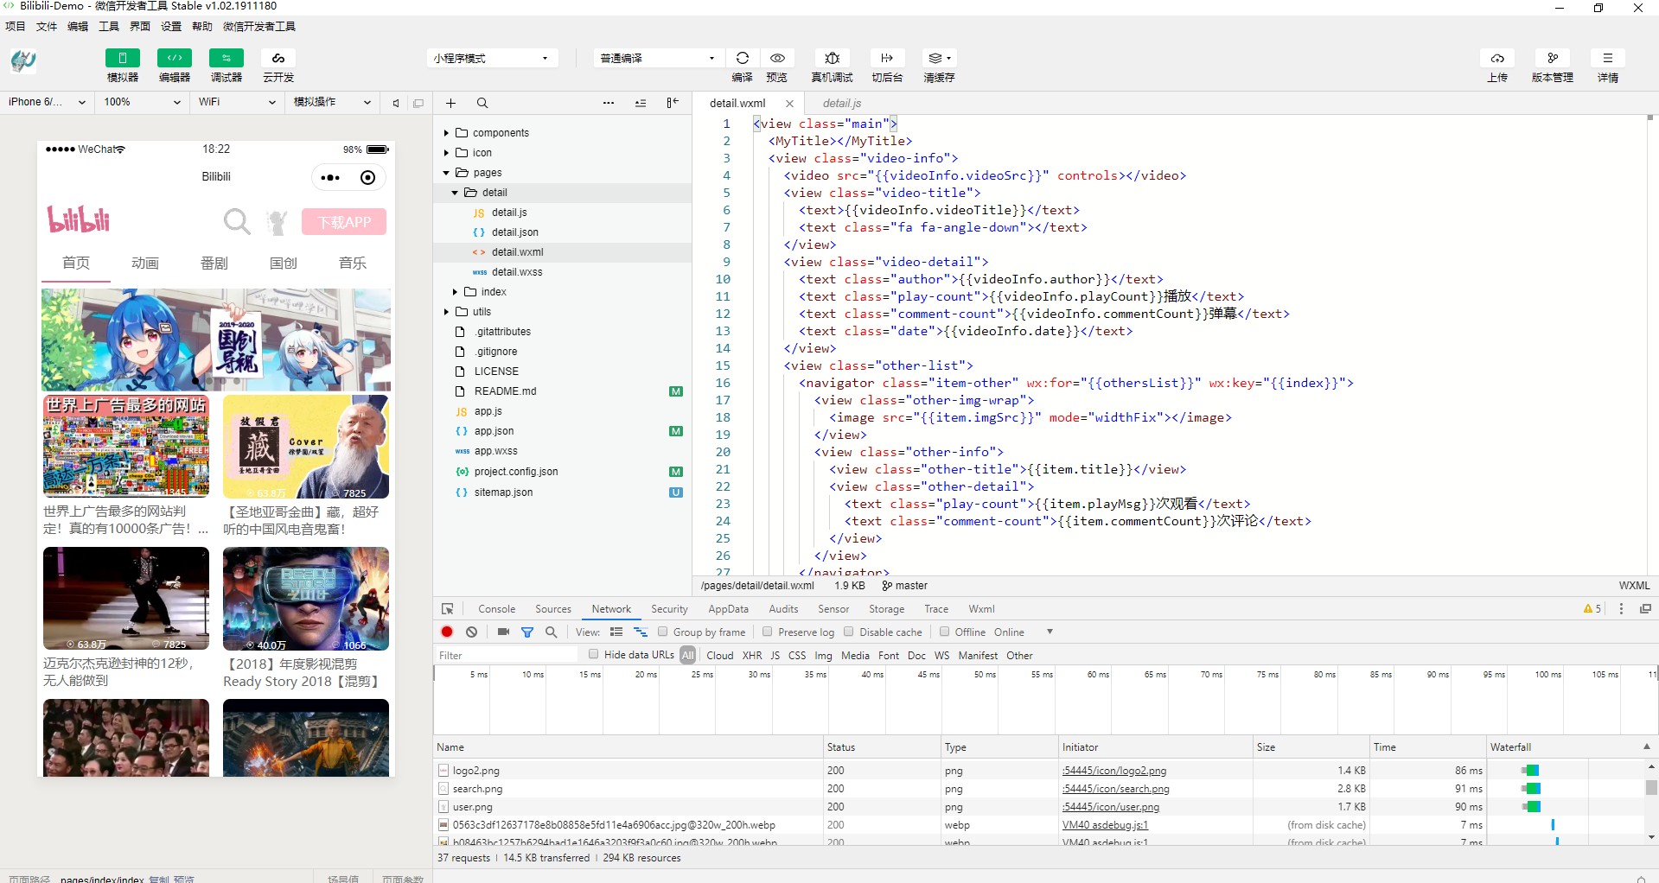Screen dimensions: 1659x883
Task: Click the 下载APP button in simulator
Action: (344, 222)
